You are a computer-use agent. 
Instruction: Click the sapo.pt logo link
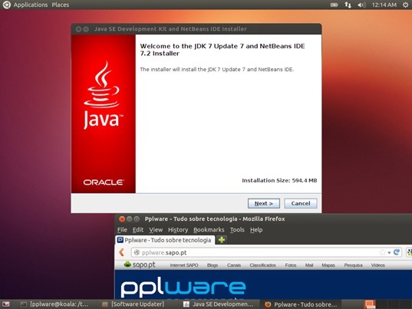[x=140, y=265]
